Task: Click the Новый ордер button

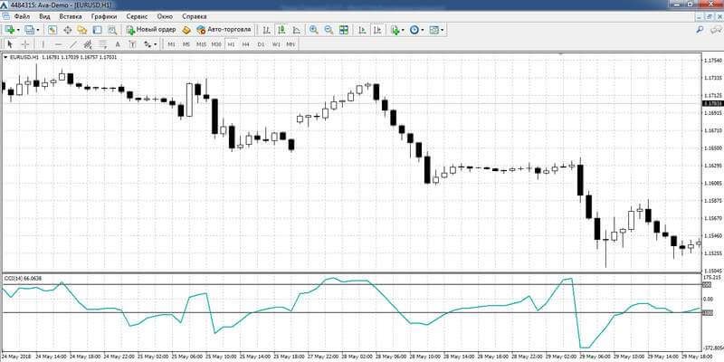Action: 150,30
